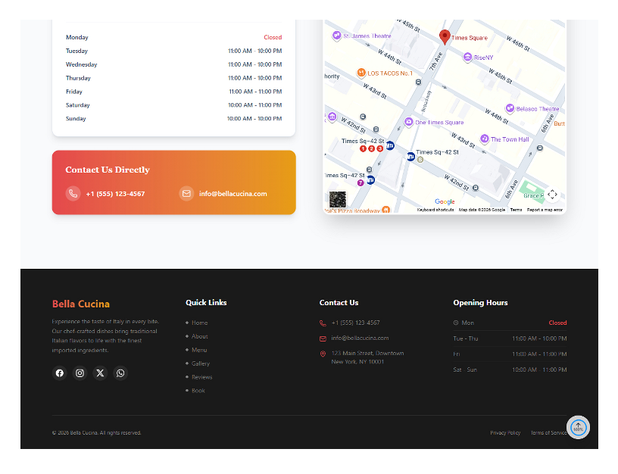
Task: Click footer phone number +1 (555) 123-4567
Action: pos(355,323)
